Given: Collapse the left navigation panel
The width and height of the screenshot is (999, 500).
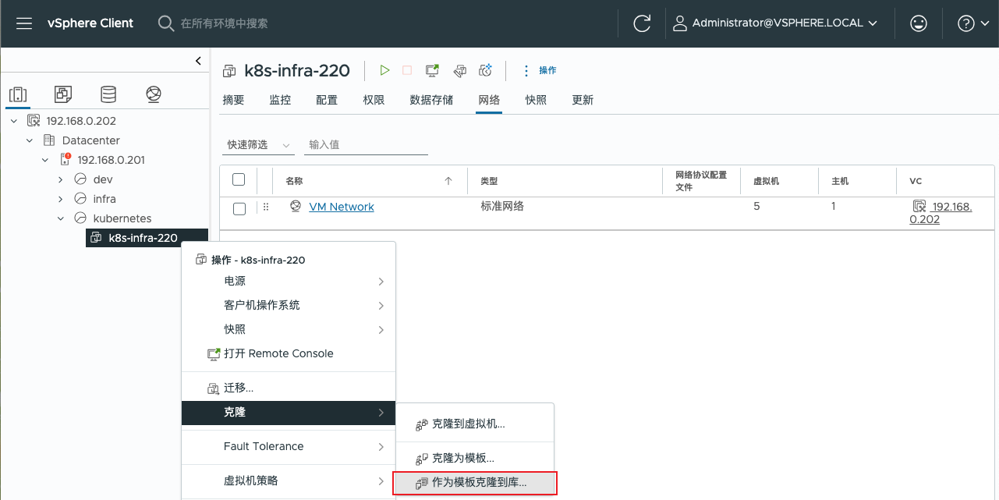Looking at the screenshot, I should tap(198, 61).
